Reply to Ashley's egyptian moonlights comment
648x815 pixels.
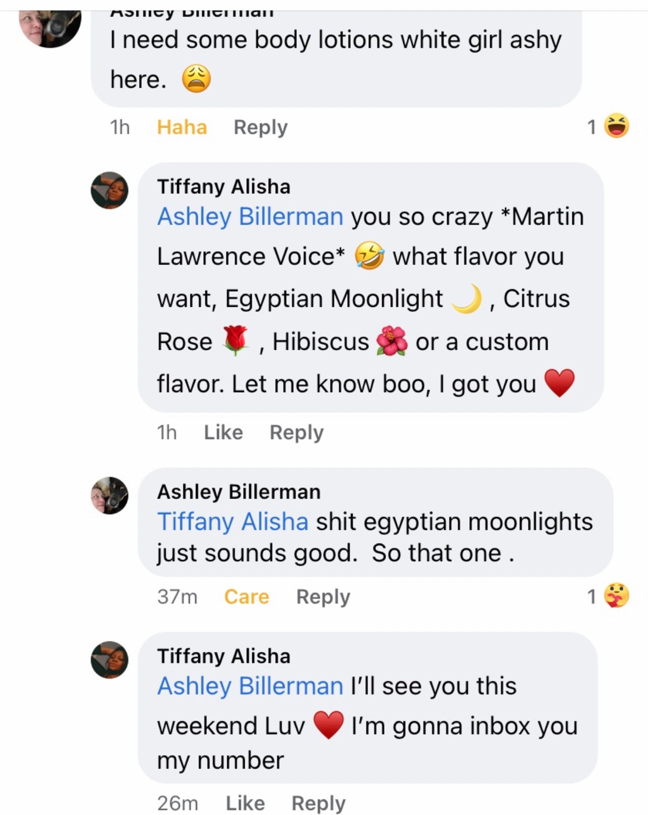pos(323,596)
